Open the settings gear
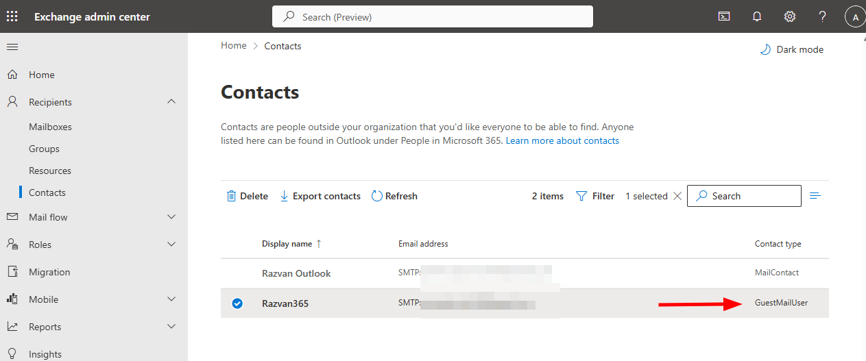866x361 pixels. 790,16
